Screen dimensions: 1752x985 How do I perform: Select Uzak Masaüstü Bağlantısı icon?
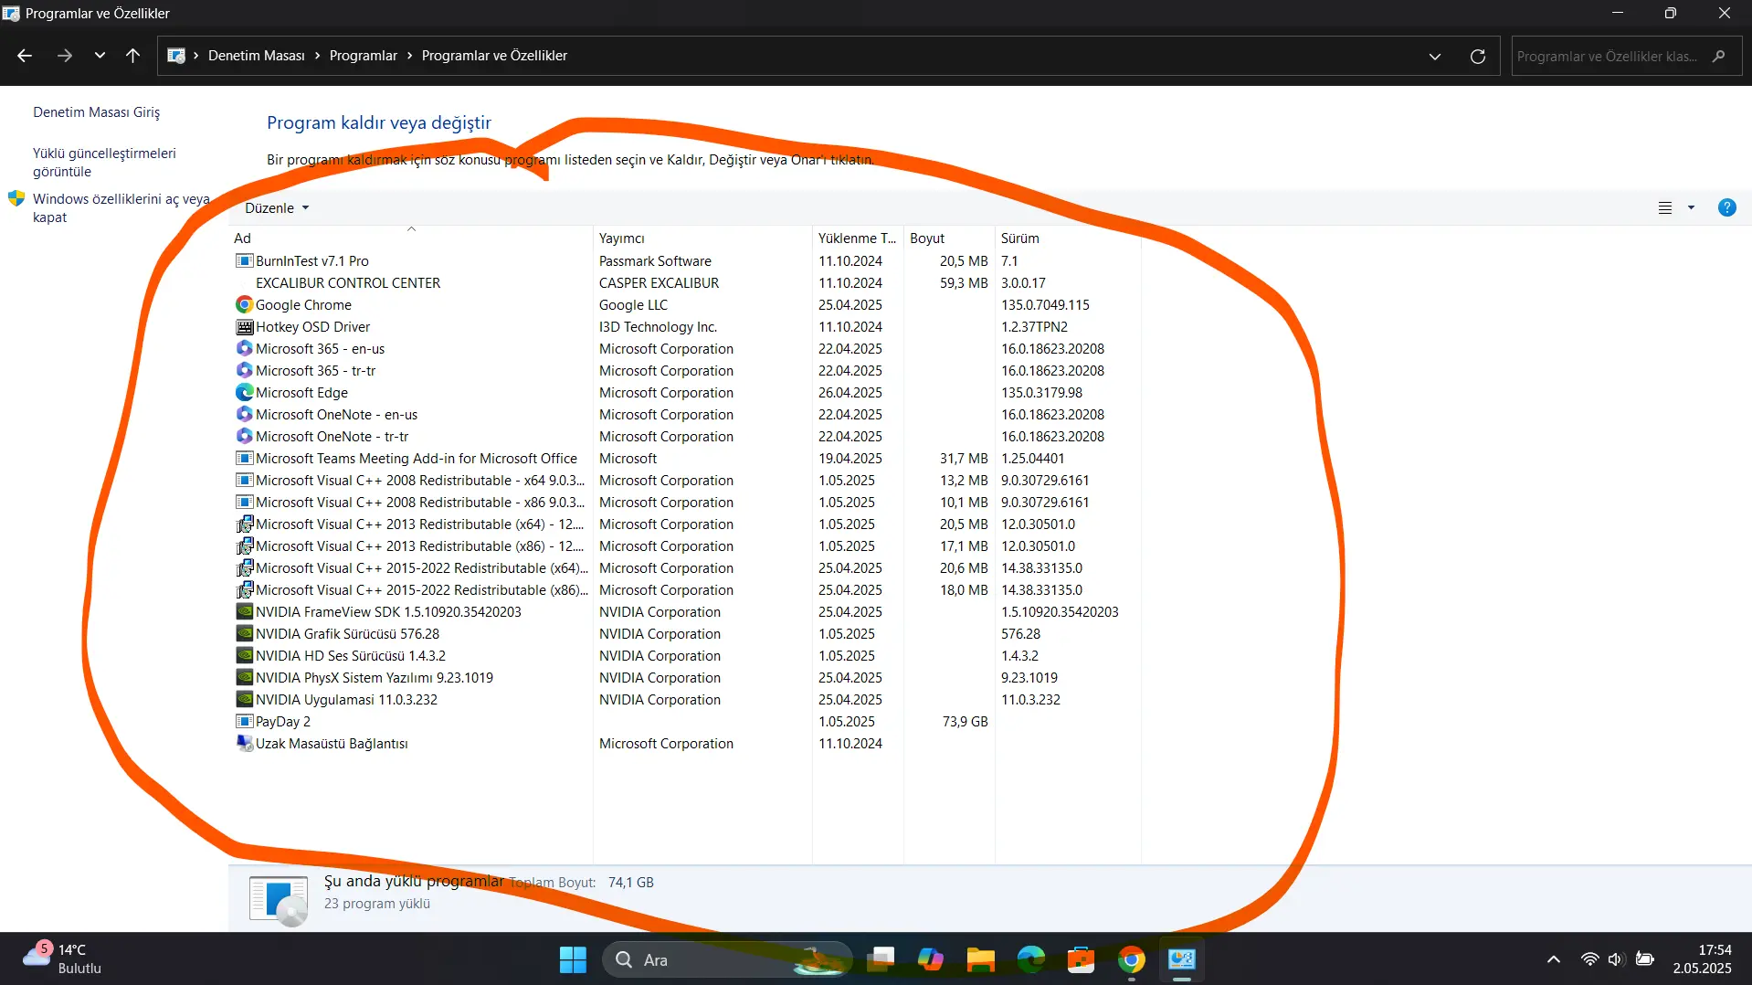pos(244,744)
